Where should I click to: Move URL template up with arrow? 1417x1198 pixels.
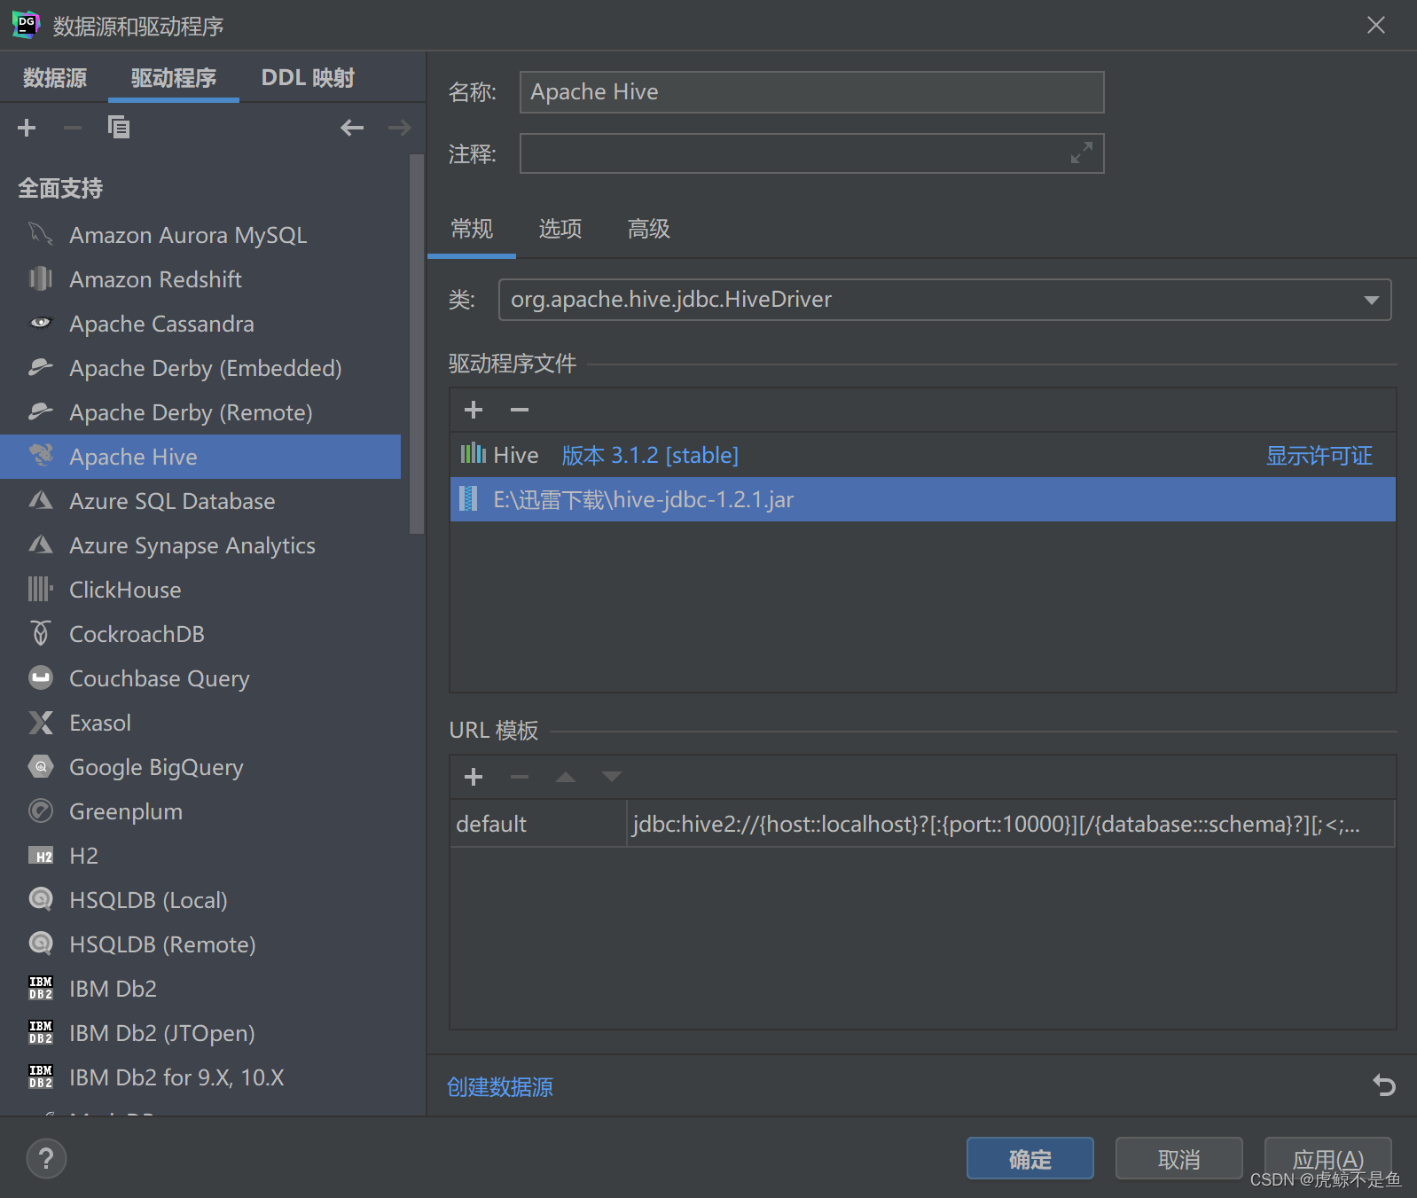pyautogui.click(x=566, y=777)
